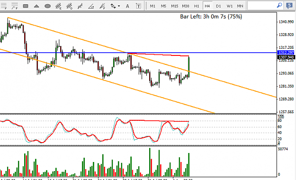Switch chart to W1 weekly timeframe
The width and height of the screenshot is (296, 180).
coord(229,6)
